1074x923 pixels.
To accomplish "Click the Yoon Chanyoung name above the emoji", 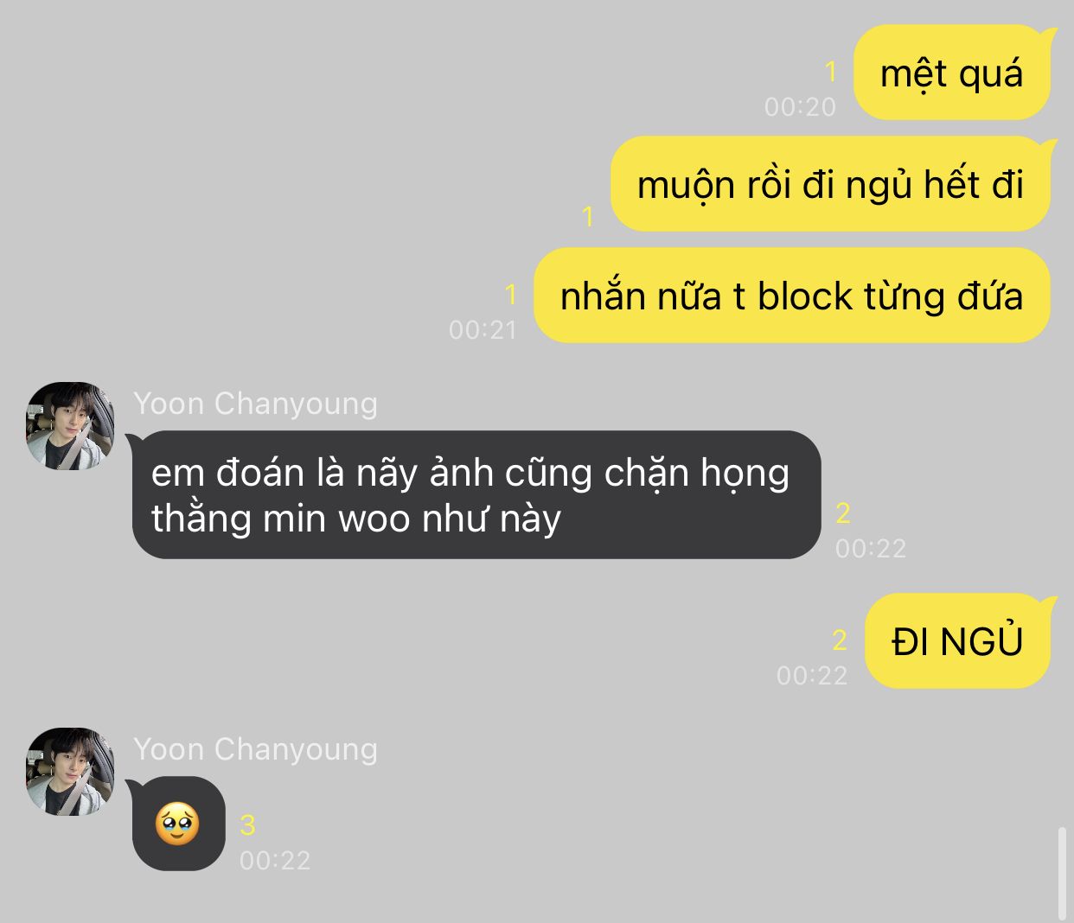I will pyautogui.click(x=256, y=749).
